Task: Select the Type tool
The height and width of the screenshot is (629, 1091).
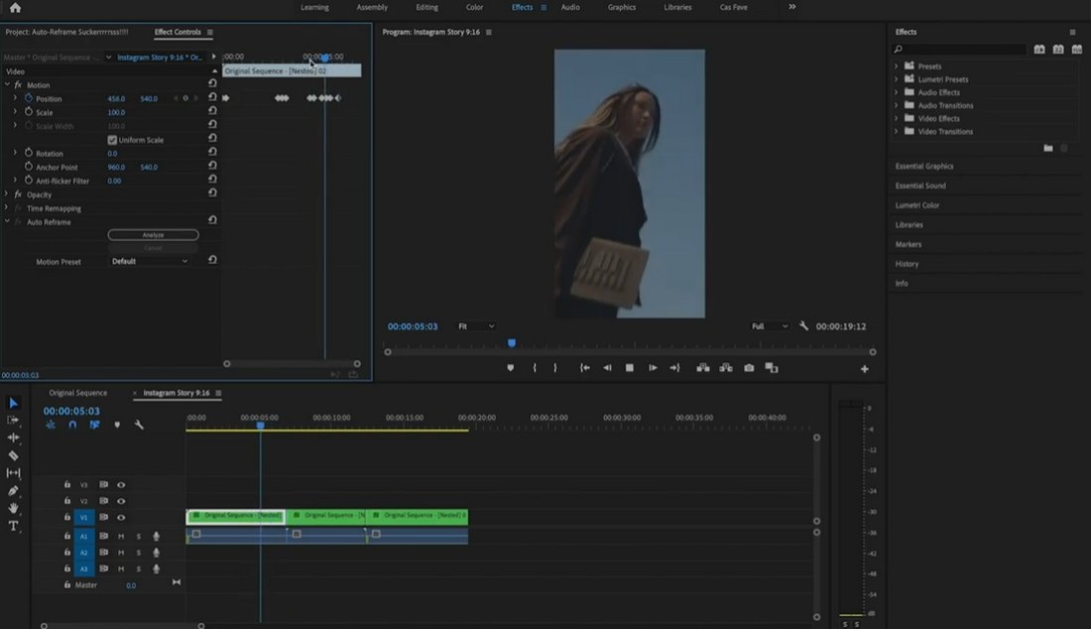Action: coord(13,526)
